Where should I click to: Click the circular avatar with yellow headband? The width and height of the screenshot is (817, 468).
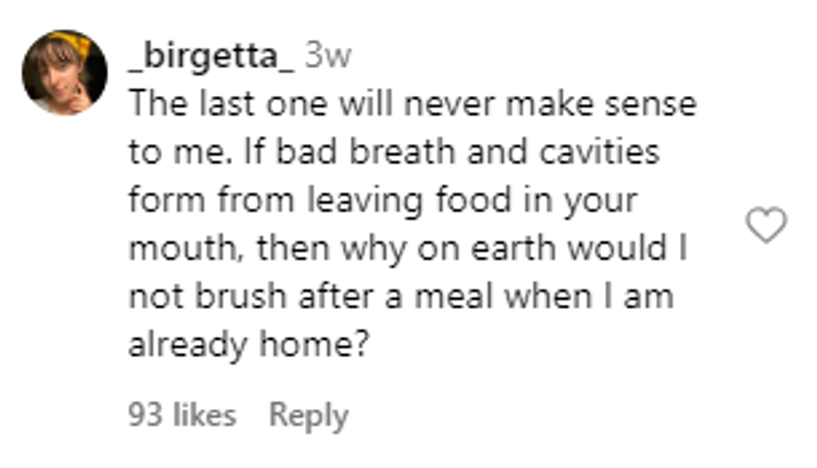[x=64, y=72]
